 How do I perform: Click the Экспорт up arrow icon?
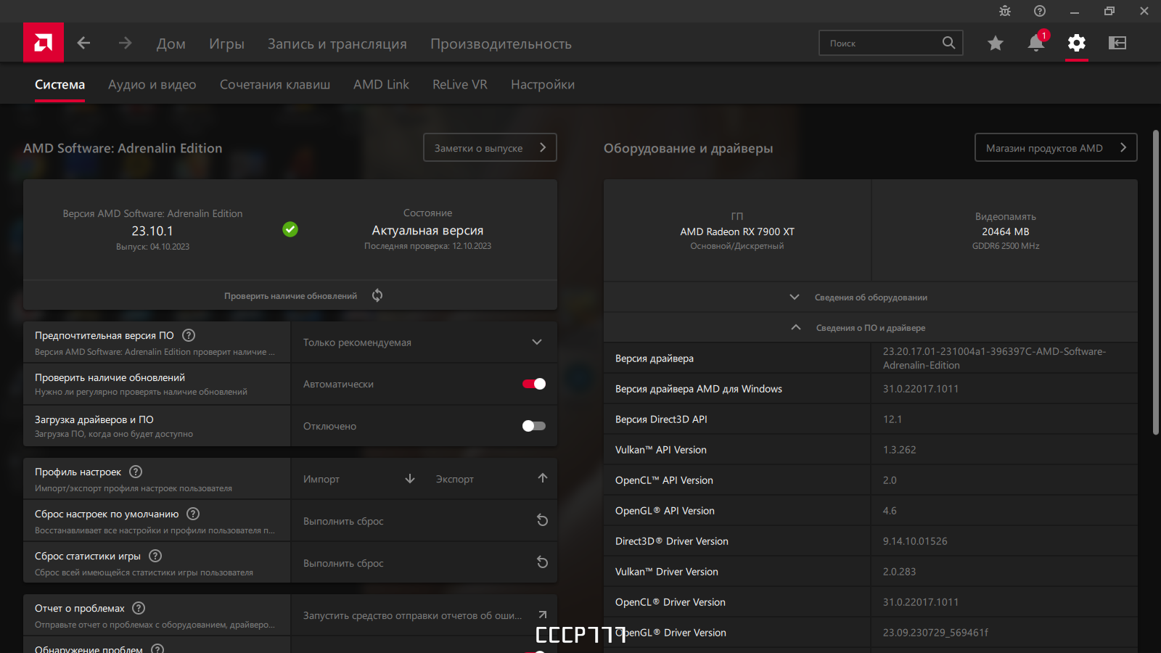coord(543,478)
